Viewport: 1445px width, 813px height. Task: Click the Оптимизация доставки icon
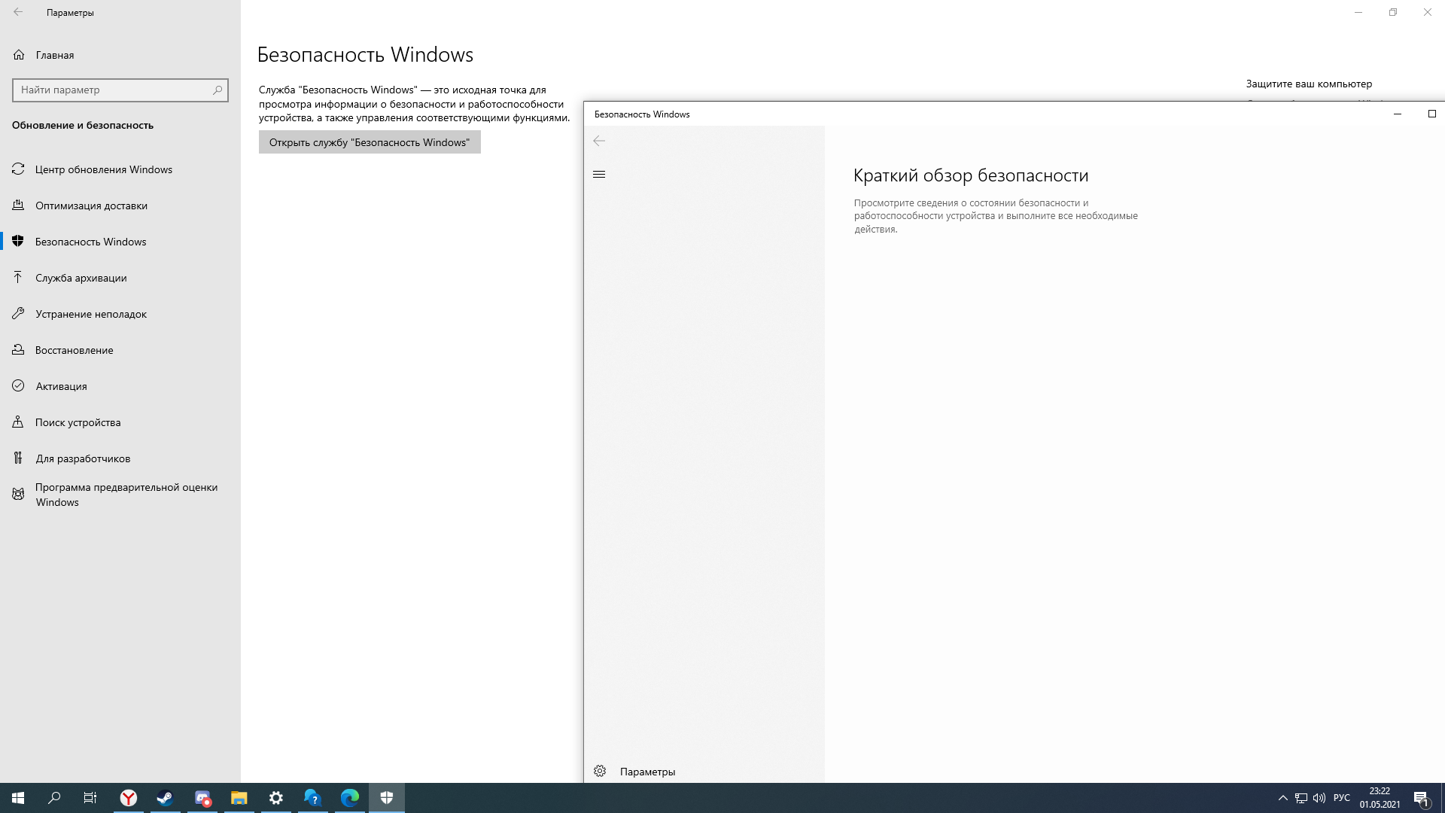point(18,206)
